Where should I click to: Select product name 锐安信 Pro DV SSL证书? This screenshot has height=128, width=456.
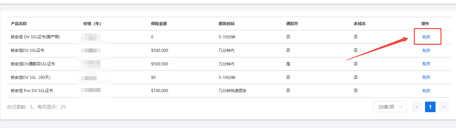[x=32, y=91]
